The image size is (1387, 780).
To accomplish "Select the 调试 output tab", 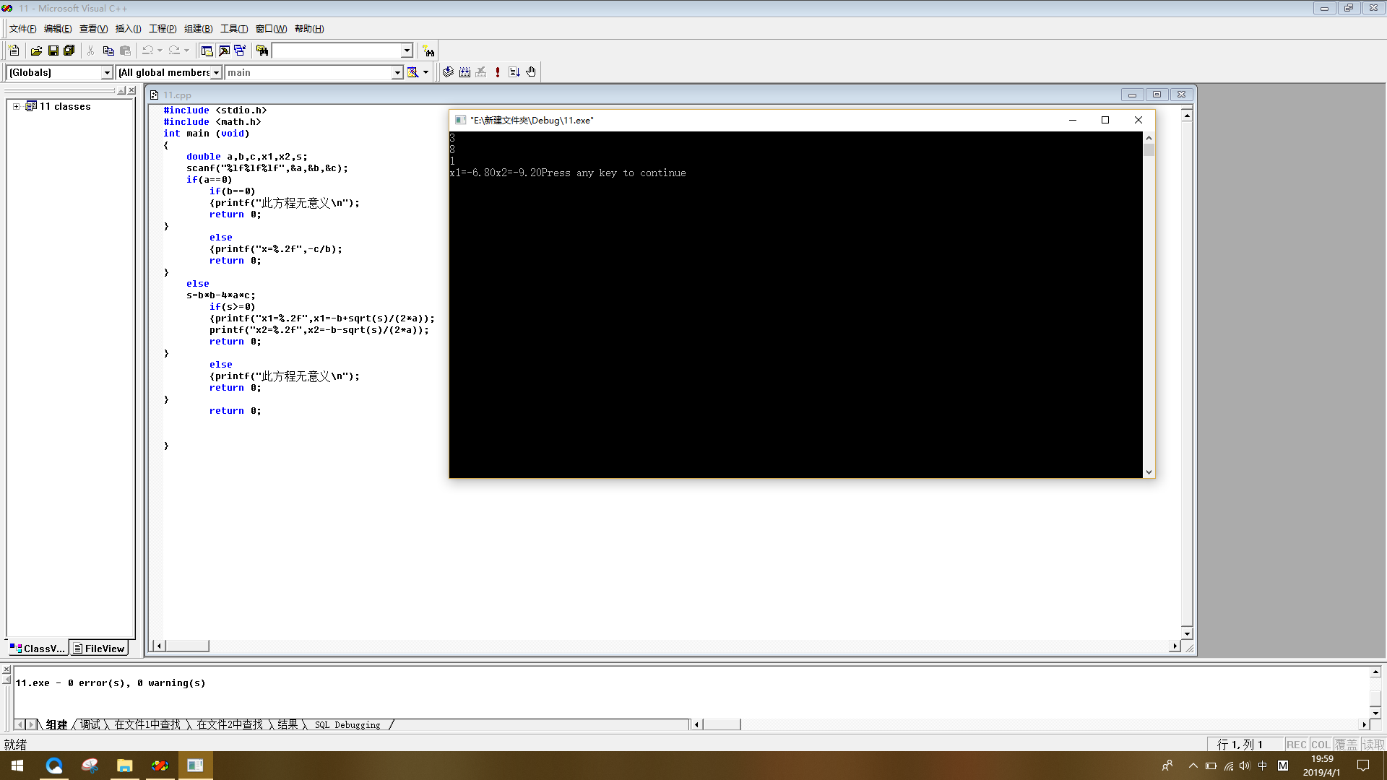I will click(90, 724).
